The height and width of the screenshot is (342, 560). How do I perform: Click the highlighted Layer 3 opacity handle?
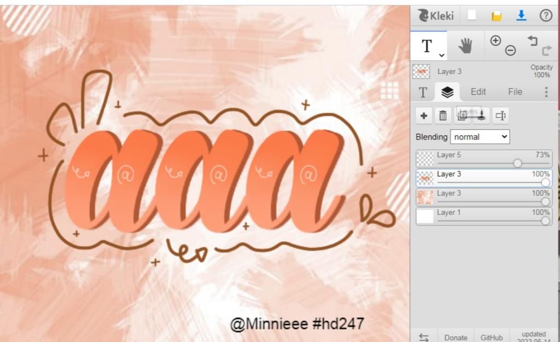tap(545, 183)
